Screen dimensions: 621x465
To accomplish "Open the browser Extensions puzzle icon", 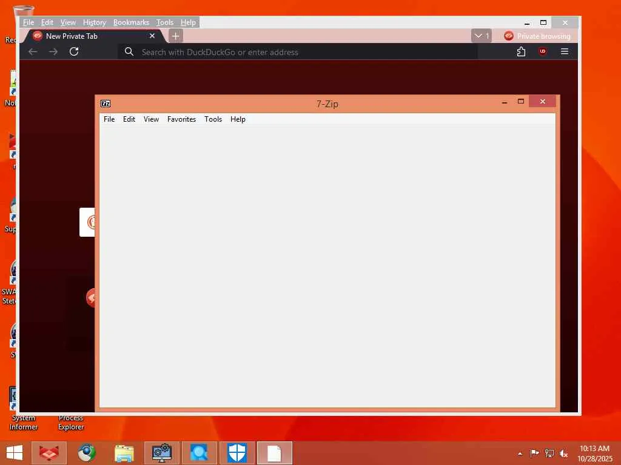I will click(521, 52).
